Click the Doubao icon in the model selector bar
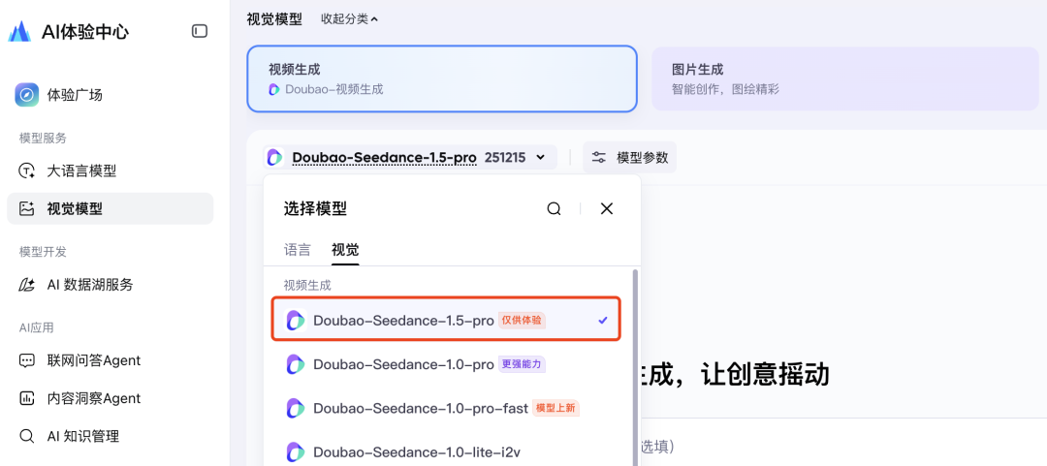Viewport: 1047px width, 466px height. 274,158
